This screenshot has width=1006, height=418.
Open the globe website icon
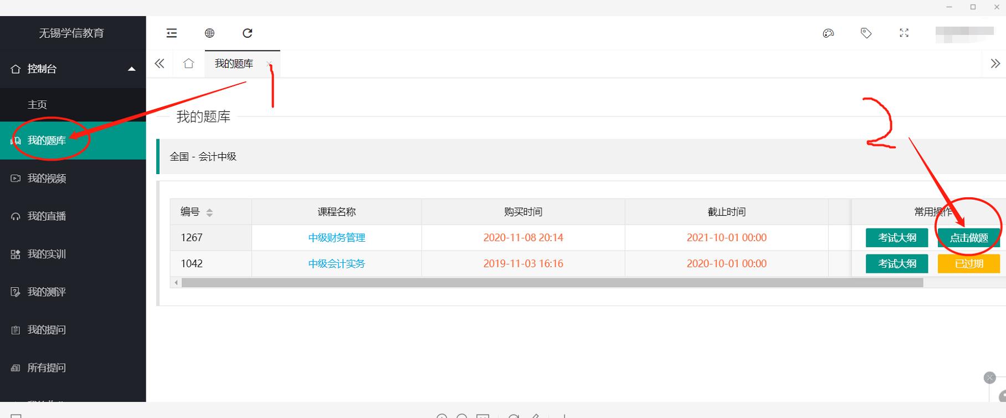[209, 33]
